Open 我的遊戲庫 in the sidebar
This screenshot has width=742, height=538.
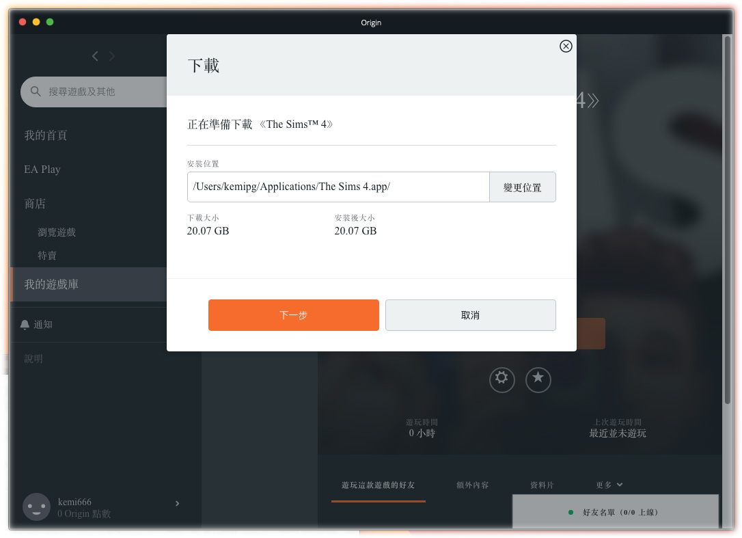pyautogui.click(x=89, y=284)
